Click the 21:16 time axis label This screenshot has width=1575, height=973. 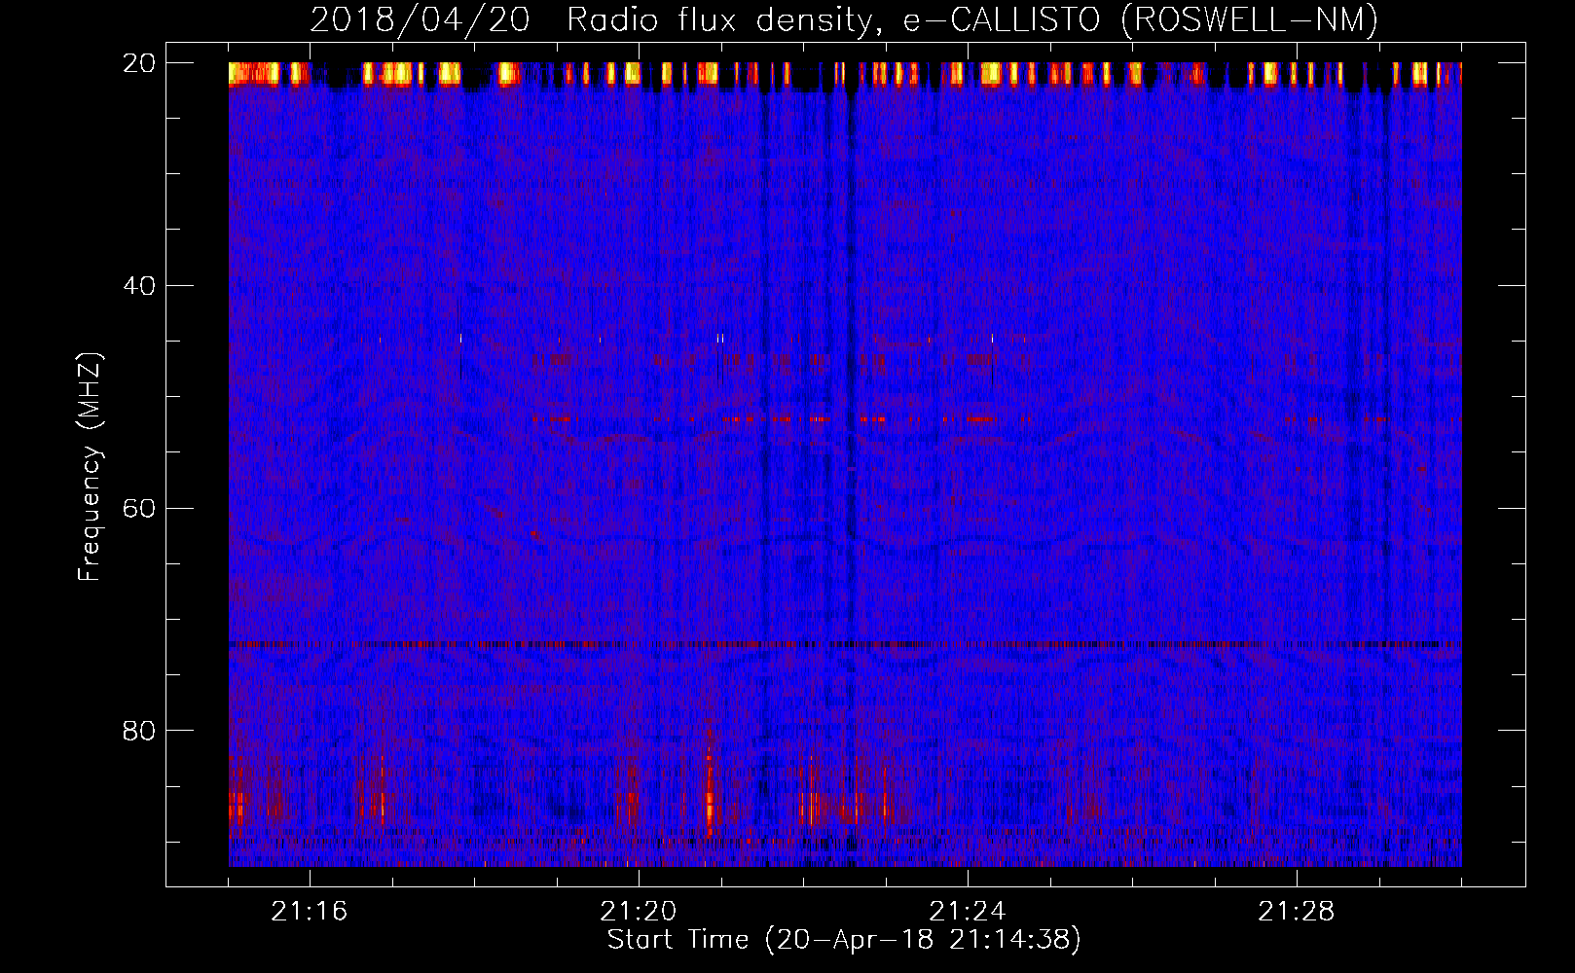click(x=310, y=912)
